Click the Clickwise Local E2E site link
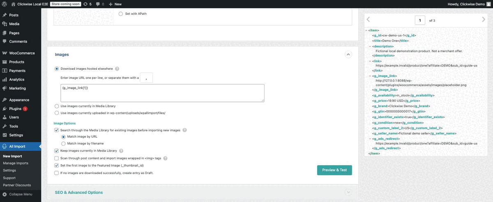The height and width of the screenshot is (202, 493). point(33,4)
